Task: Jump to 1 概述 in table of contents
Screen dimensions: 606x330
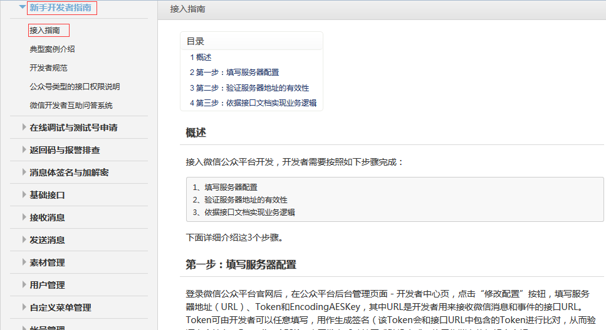Action: point(201,57)
